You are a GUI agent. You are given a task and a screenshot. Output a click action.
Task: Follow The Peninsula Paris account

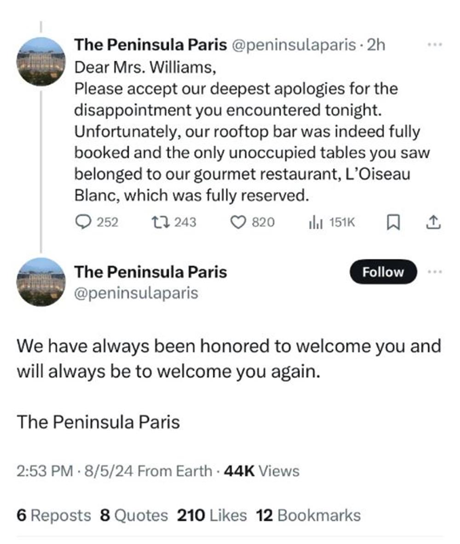(x=383, y=272)
